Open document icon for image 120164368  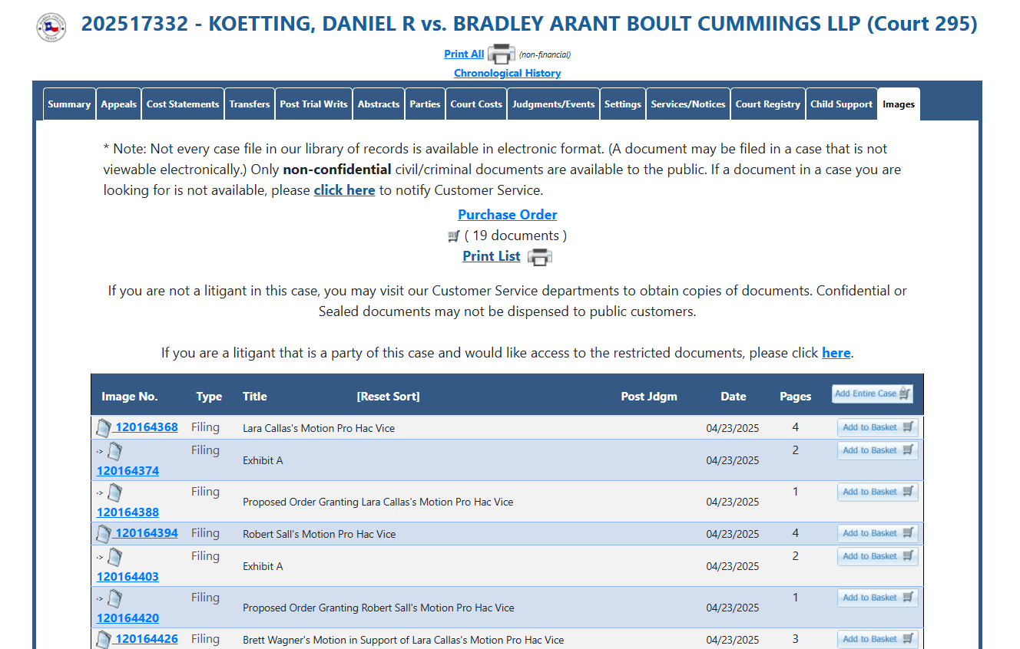104,428
